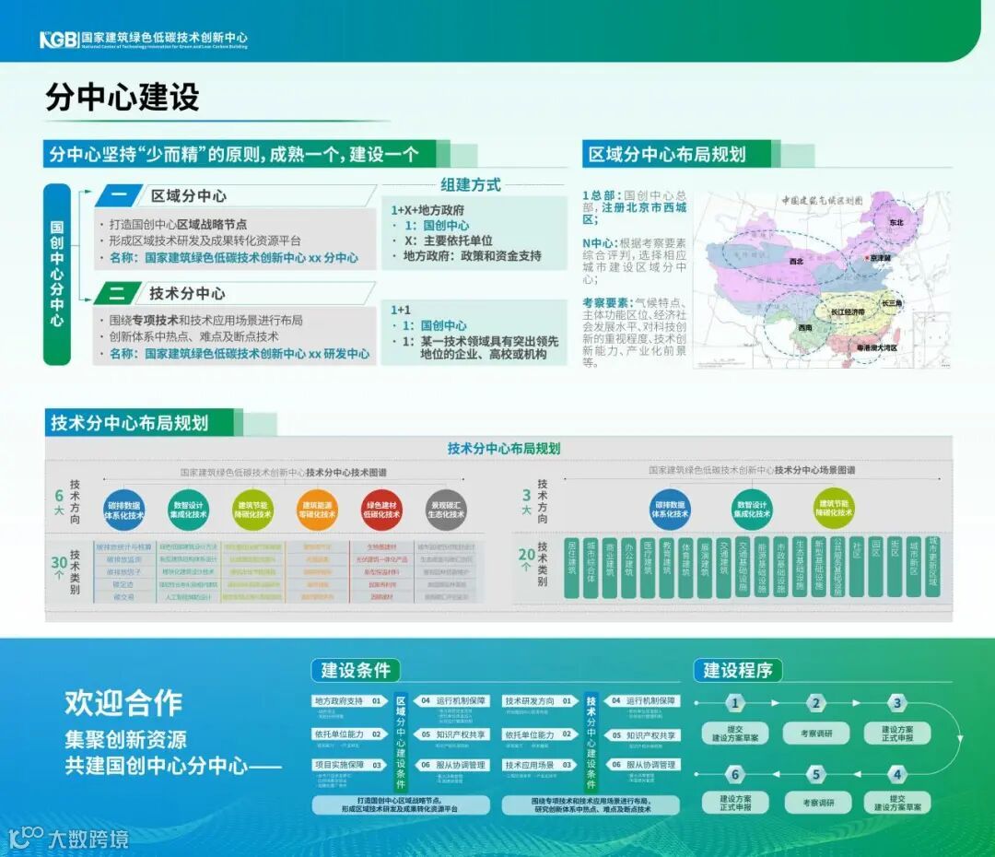Image resolution: width=995 pixels, height=857 pixels.
Task: Click the teal 数智设计集成化技术 circle in 场景图谱
Action: tap(752, 509)
